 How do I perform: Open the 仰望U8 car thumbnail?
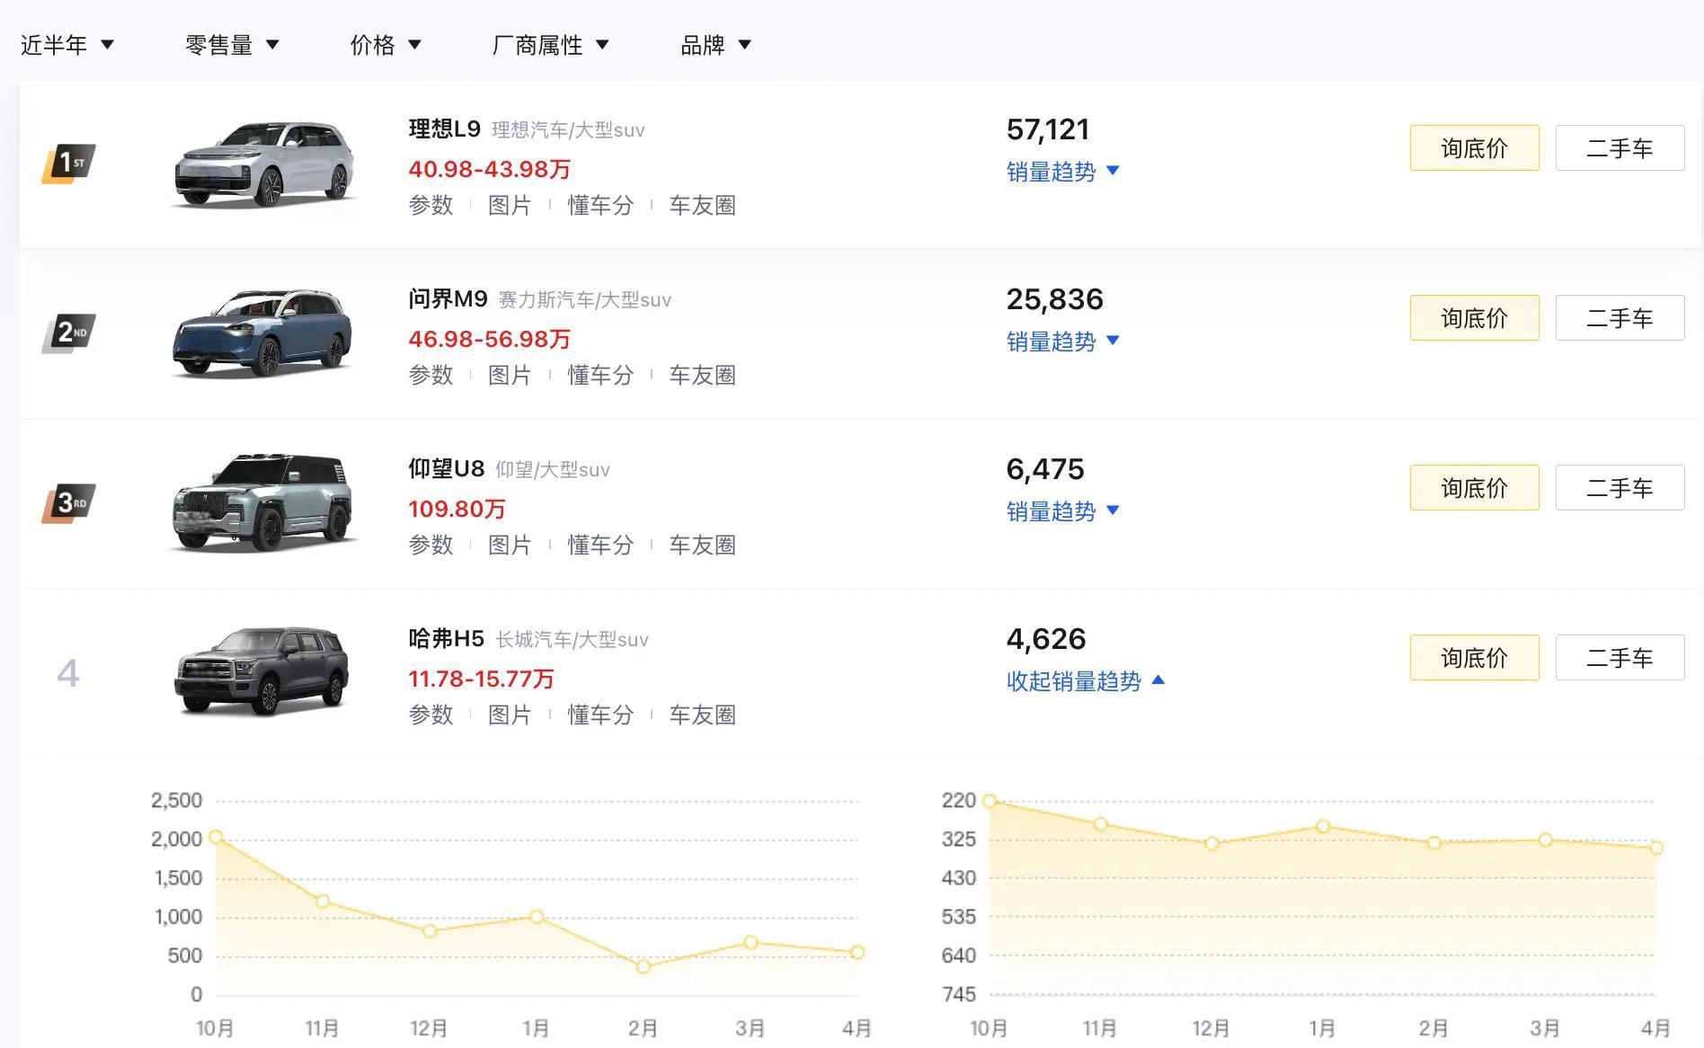[263, 502]
